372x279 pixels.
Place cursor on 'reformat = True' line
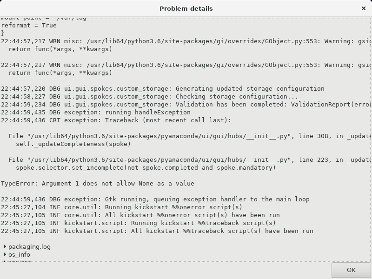(29, 26)
